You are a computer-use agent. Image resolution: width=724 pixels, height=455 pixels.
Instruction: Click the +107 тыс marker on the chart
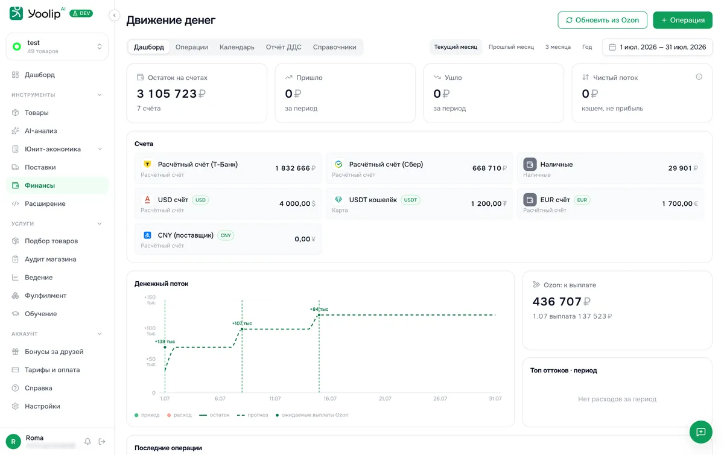(x=242, y=323)
